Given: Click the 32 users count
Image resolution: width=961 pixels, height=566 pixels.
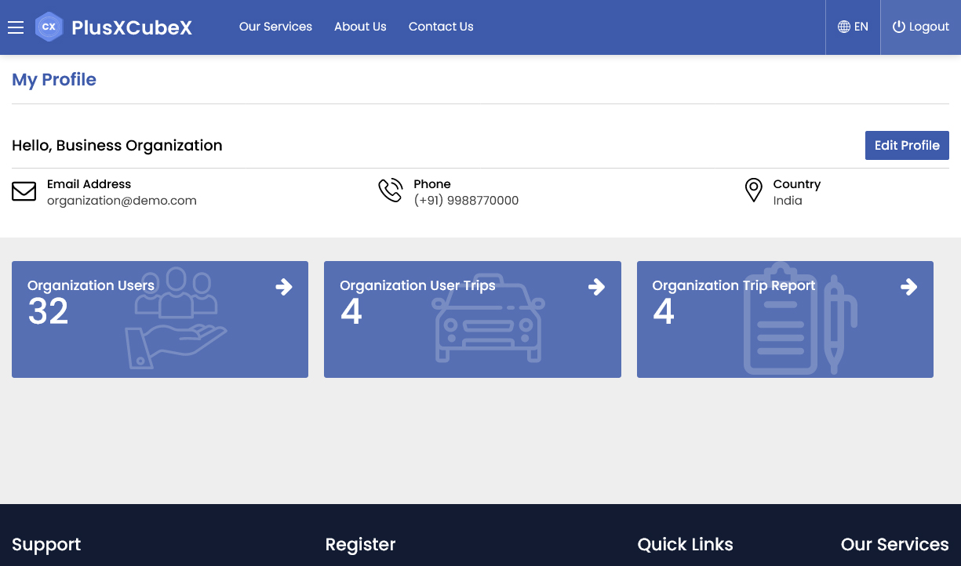Looking at the screenshot, I should (49, 312).
